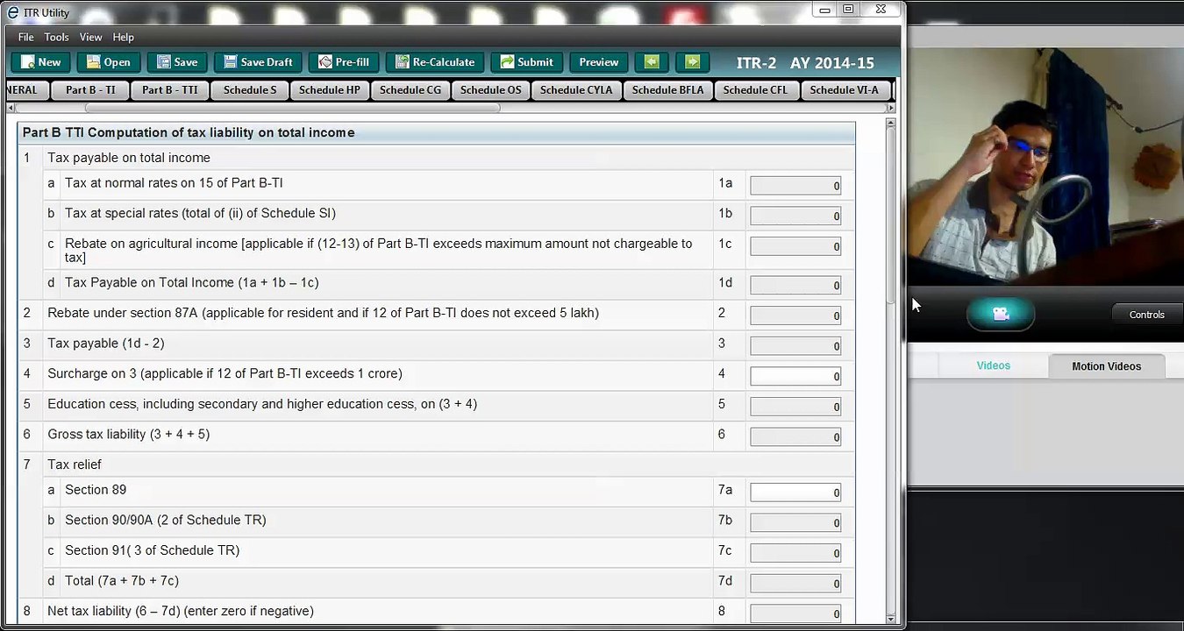
Task: Open the File menu
Action: point(26,37)
